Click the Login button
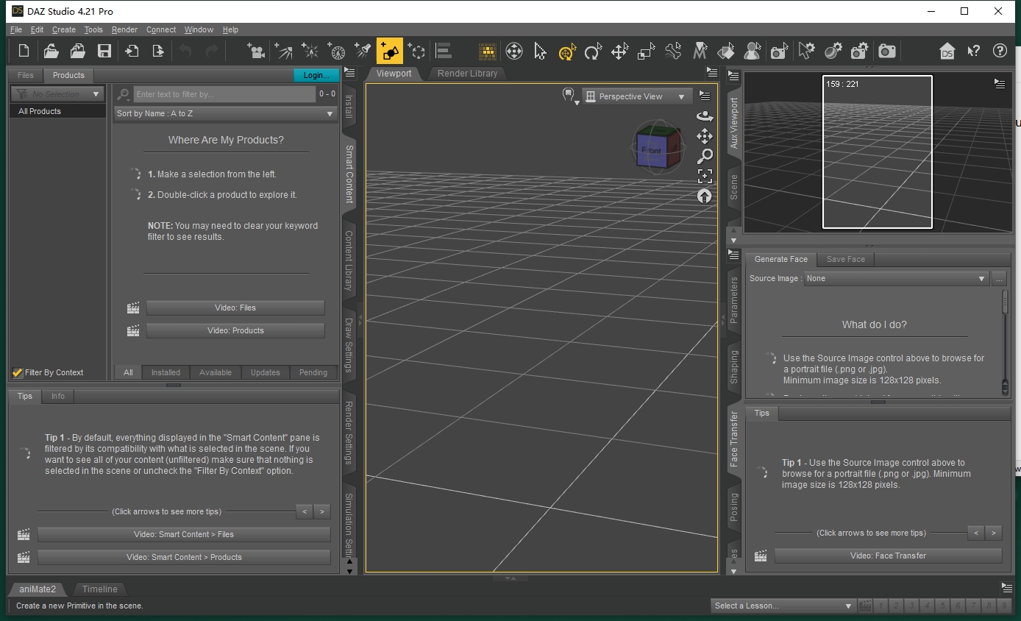 click(316, 75)
